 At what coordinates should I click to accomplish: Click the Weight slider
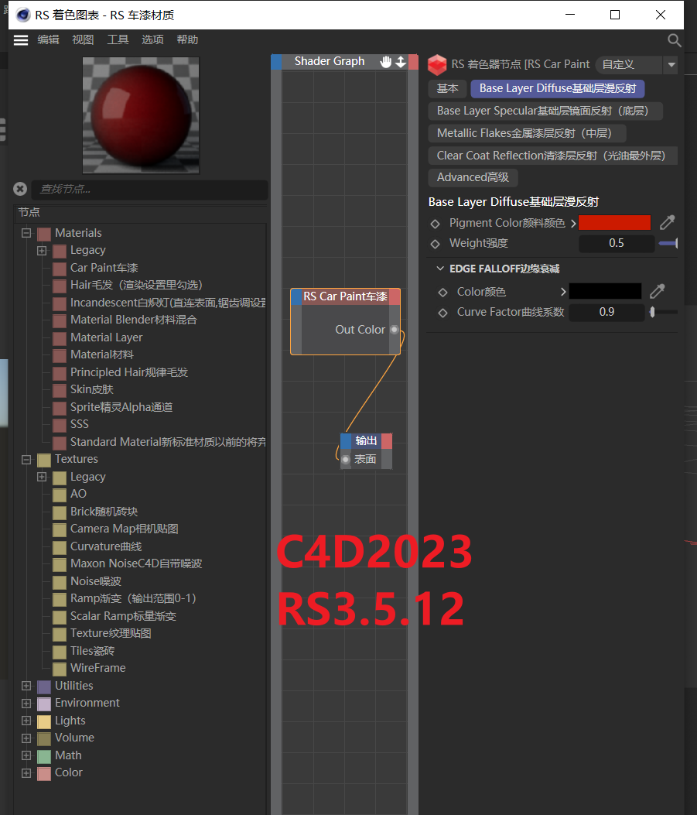click(x=668, y=243)
